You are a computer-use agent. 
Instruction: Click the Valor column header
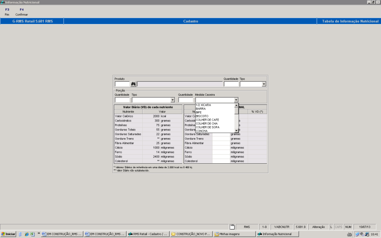click(x=162, y=111)
